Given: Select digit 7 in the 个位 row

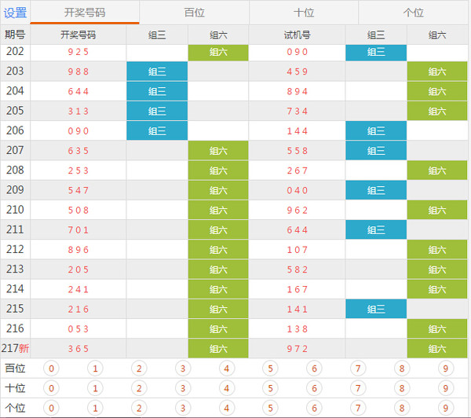Looking at the screenshot, I should pos(359,409).
